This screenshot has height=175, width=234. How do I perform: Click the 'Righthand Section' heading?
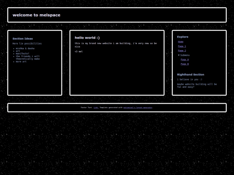pos(191,75)
